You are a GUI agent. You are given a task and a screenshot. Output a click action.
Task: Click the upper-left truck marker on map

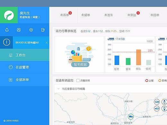(157, 102)
